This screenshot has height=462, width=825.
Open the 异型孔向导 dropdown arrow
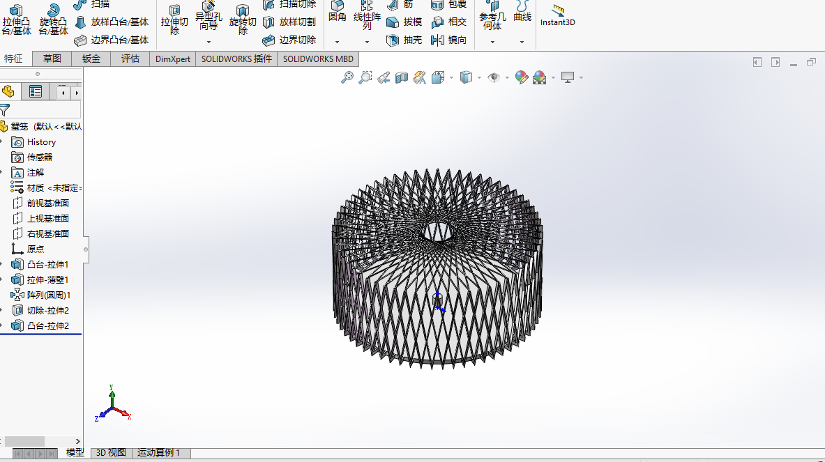point(209,42)
